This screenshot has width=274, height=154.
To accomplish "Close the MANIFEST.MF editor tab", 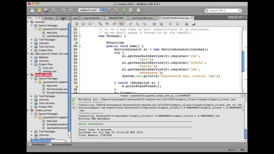I will [125, 18].
